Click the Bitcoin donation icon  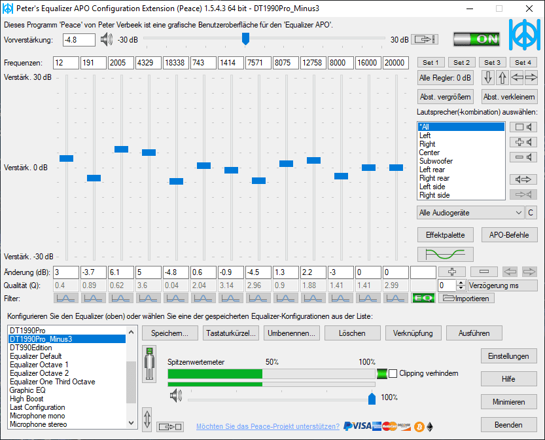click(x=419, y=427)
